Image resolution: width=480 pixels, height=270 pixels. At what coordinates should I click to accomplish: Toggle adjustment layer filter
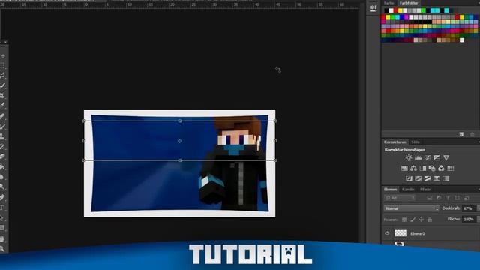click(439, 198)
